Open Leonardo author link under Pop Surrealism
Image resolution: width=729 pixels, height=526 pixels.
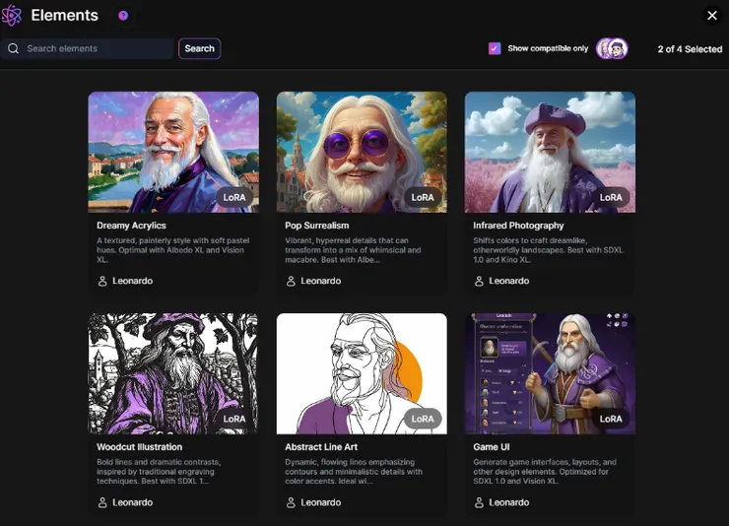pyautogui.click(x=321, y=281)
